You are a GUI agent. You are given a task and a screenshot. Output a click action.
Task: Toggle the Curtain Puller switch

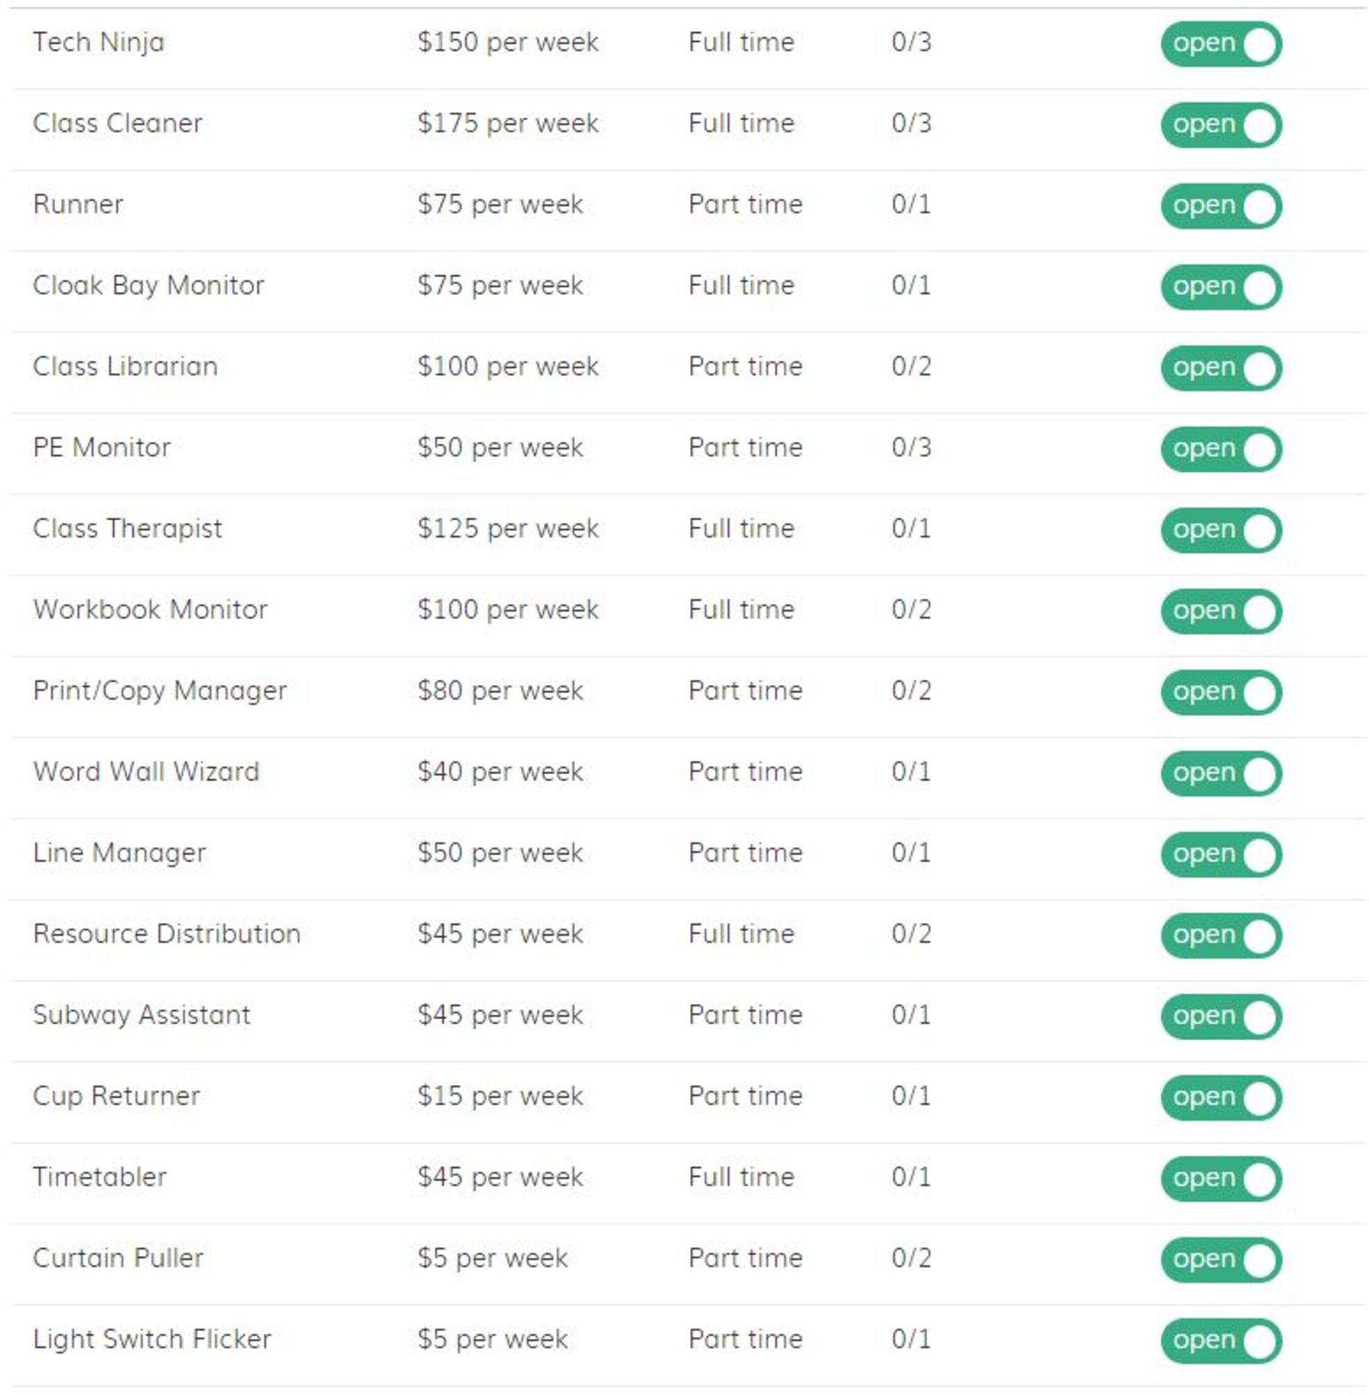[1221, 1259]
